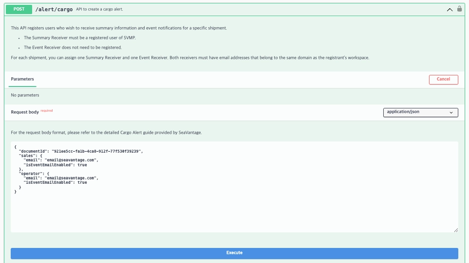Viewport: 469px width, 263px height.
Task: Click the "No parameters" text
Action: point(25,95)
